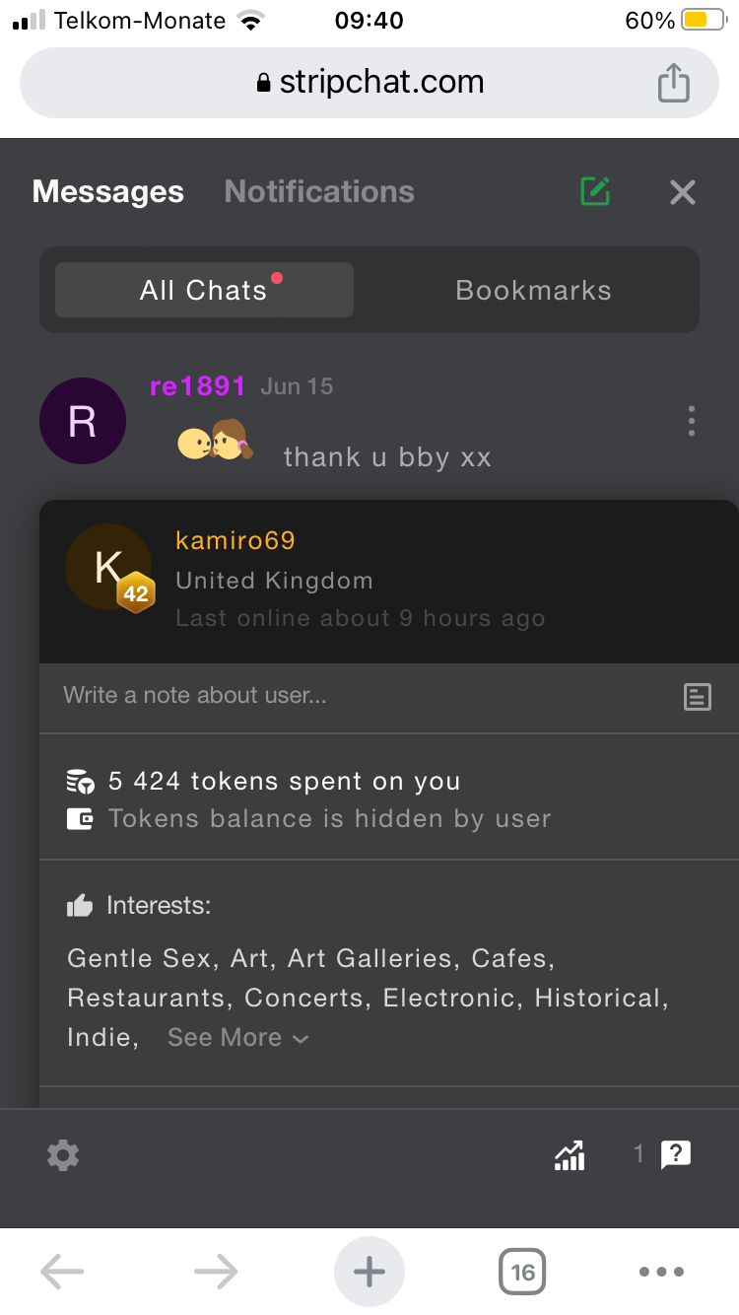Screen dimensions: 739x1315
Task: Switch to the Notifications tab
Action: (x=319, y=191)
